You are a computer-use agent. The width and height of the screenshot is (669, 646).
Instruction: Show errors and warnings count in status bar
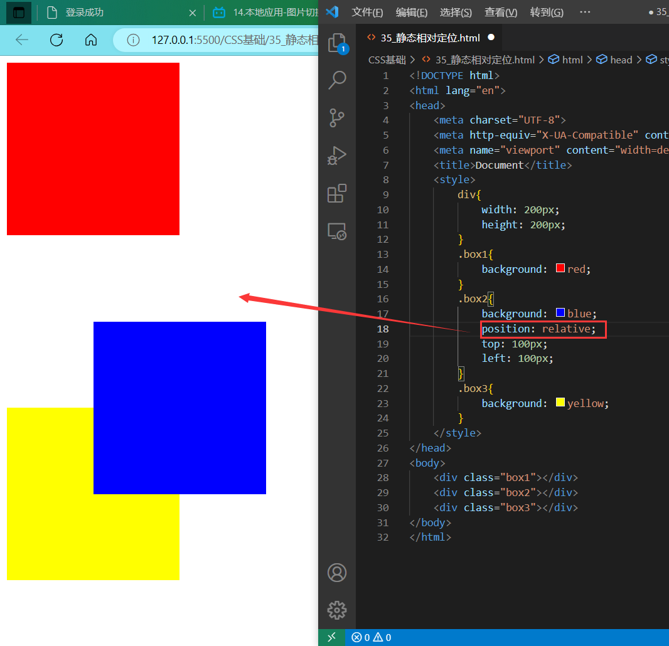[x=371, y=637]
